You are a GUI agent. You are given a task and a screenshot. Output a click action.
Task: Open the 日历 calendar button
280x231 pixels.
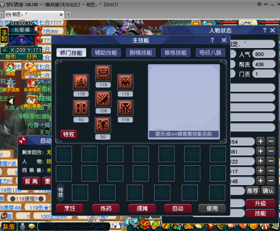tap(32, 57)
